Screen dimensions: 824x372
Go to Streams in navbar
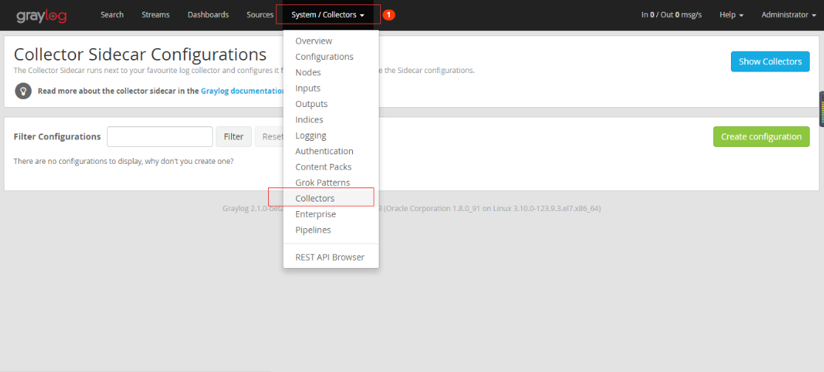tap(156, 15)
